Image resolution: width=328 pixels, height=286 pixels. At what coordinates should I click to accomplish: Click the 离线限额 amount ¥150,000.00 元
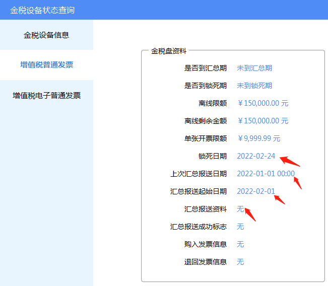point(263,103)
